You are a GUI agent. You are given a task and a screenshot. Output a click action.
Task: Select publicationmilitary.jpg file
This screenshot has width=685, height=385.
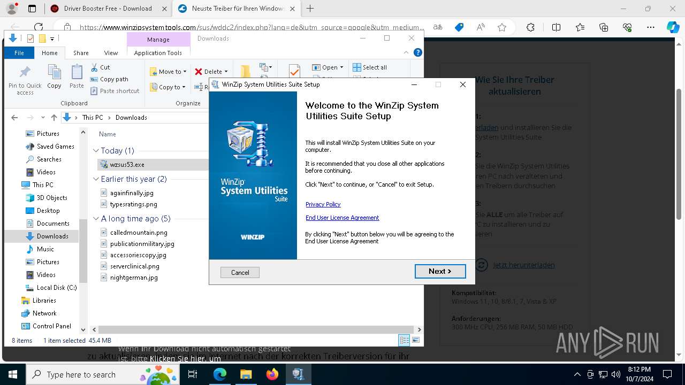[142, 244]
